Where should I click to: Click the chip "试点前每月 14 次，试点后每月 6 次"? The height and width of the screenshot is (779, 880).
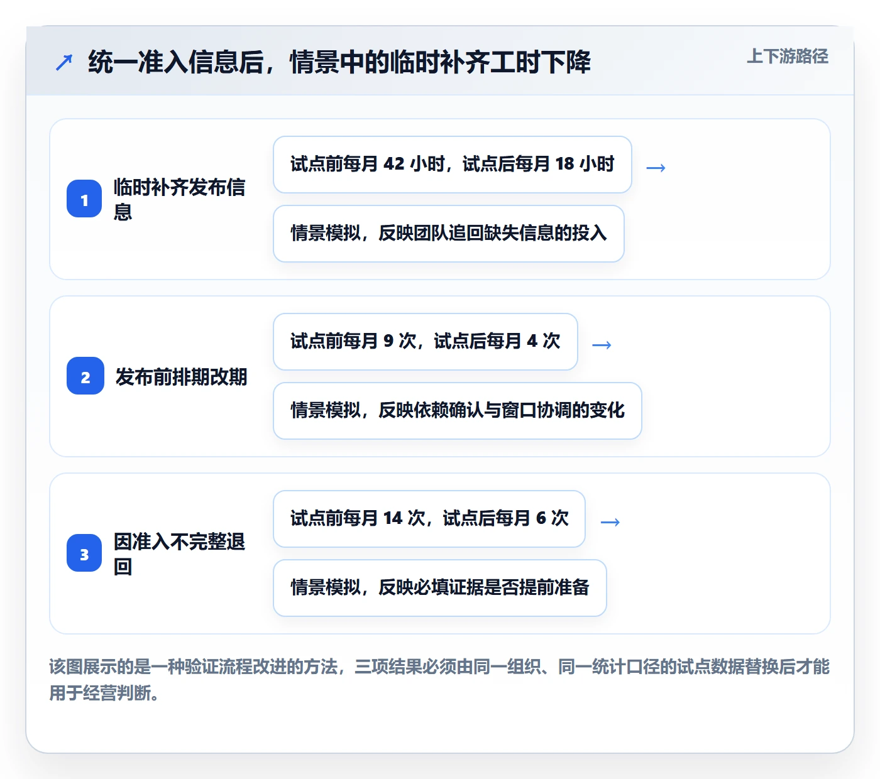429,519
